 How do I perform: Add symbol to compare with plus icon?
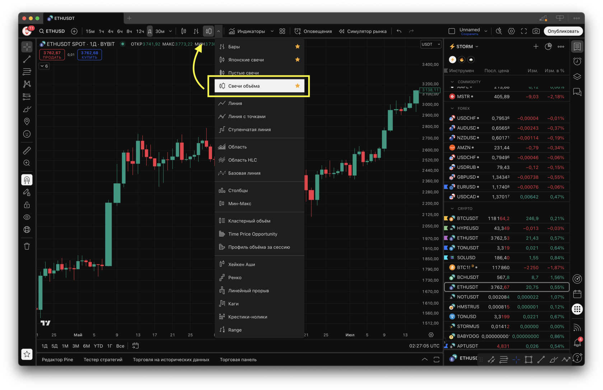point(74,31)
